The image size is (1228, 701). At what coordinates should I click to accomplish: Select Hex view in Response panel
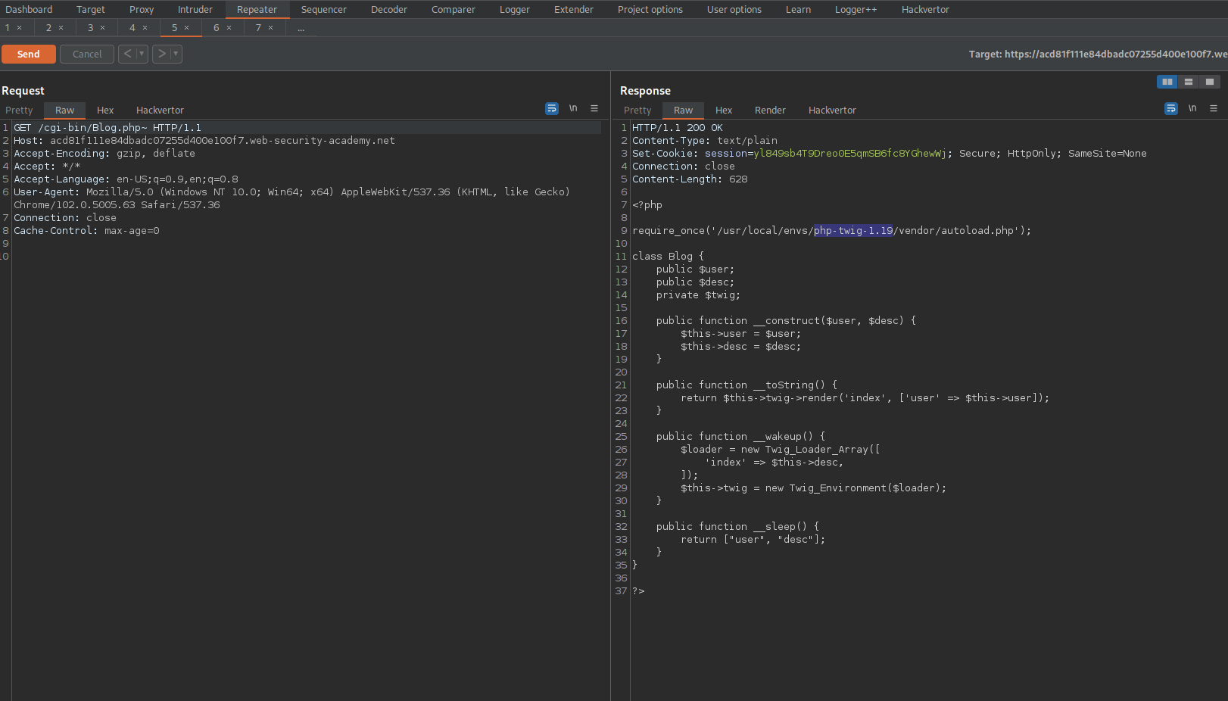[x=724, y=111]
